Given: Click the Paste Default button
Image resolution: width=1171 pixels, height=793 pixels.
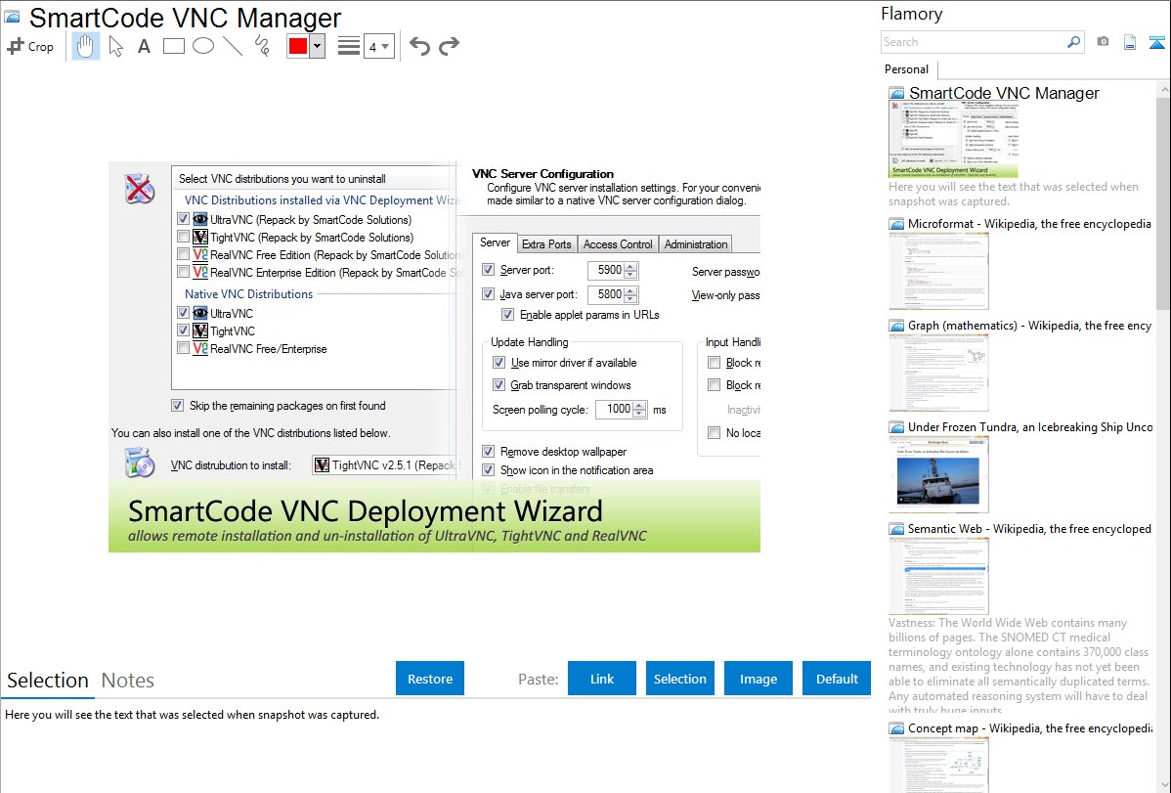Looking at the screenshot, I should point(837,679).
